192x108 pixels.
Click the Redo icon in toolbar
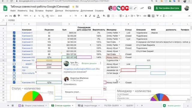pos(10,16)
